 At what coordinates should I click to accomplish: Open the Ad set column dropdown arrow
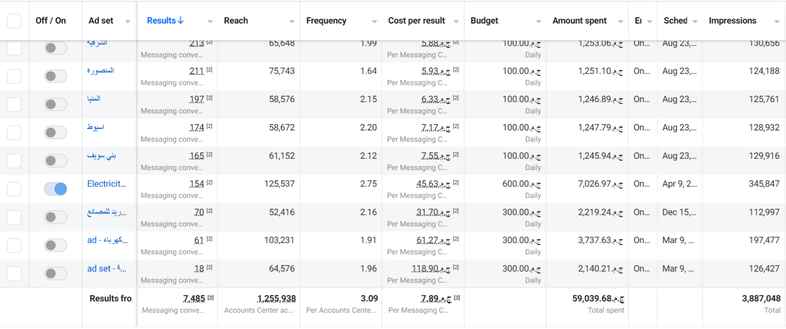point(127,22)
